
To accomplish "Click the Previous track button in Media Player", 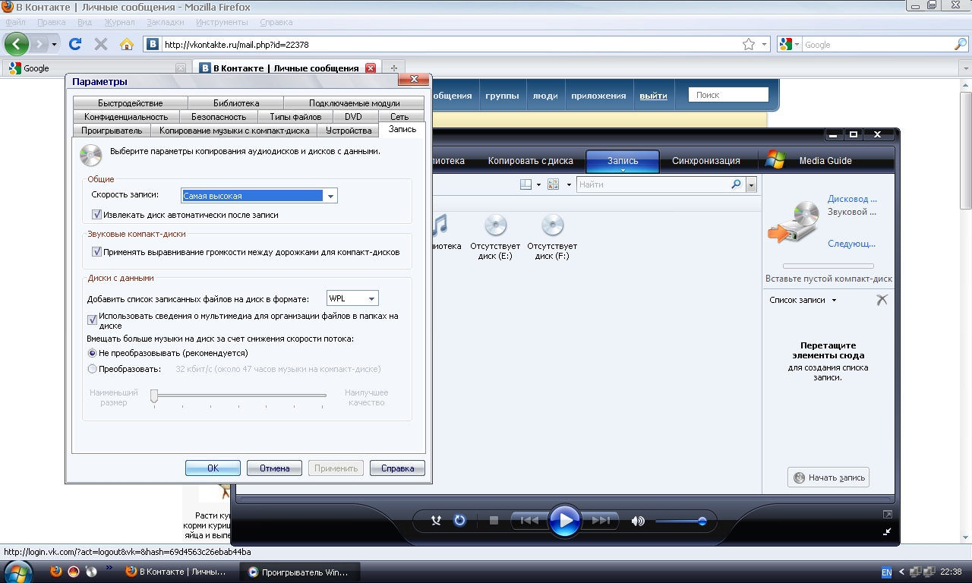I will pyautogui.click(x=529, y=521).
